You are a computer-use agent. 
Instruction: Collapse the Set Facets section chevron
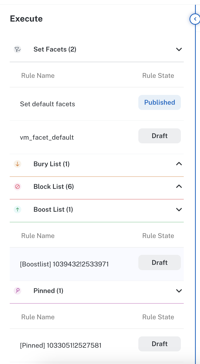coord(179,49)
